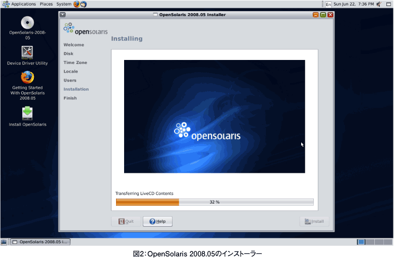Viewport: 394px width, 259px height.
Task: Click the OpenSolaris logo beside Applications menu
Action: [6, 4]
